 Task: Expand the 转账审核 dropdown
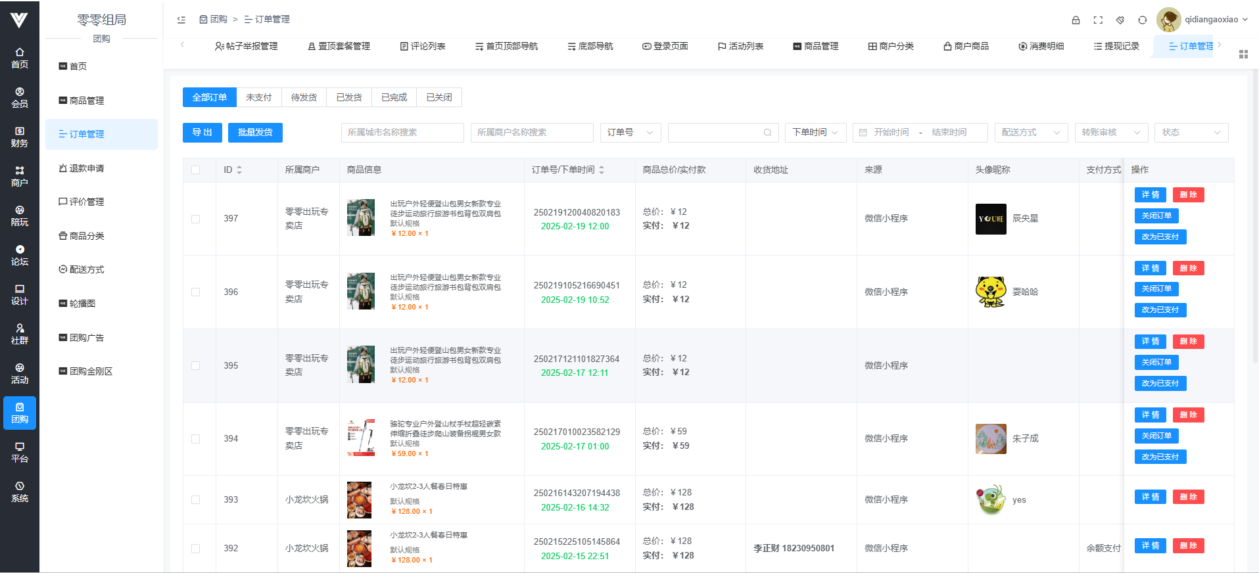pyautogui.click(x=1110, y=133)
